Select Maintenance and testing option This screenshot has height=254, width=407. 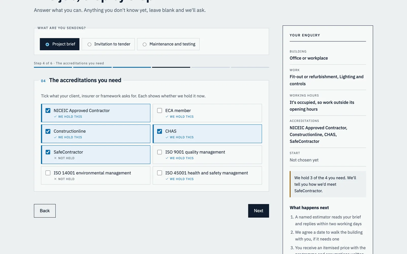pos(168,44)
